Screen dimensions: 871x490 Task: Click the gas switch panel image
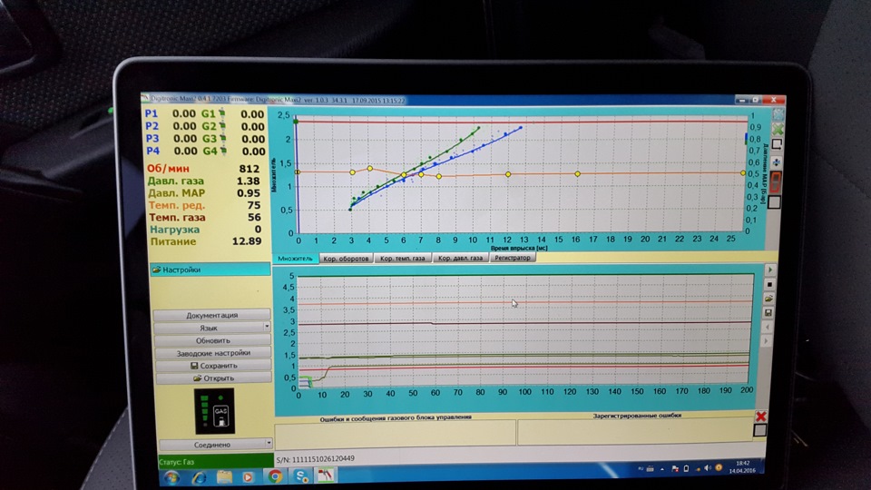tap(214, 411)
